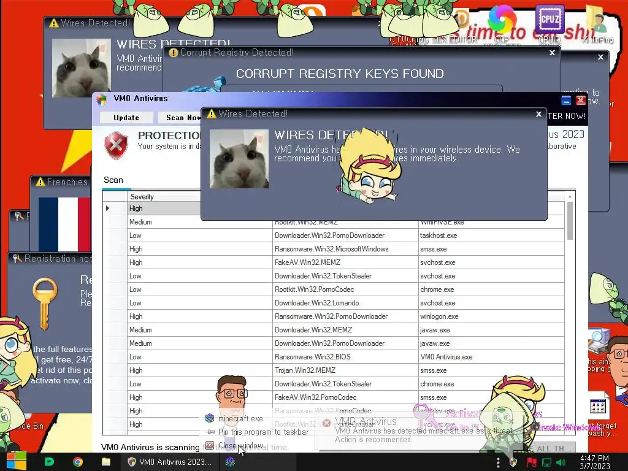Click the scan results vertical scrollbar thumb
Image resolution: width=628 pixels, height=471 pixels.
570,221
